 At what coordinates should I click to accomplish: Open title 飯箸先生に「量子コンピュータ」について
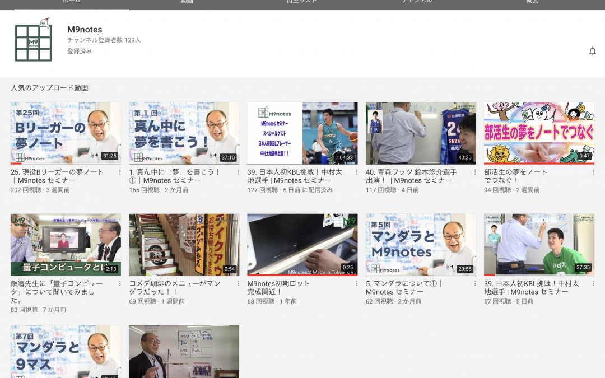point(57,292)
